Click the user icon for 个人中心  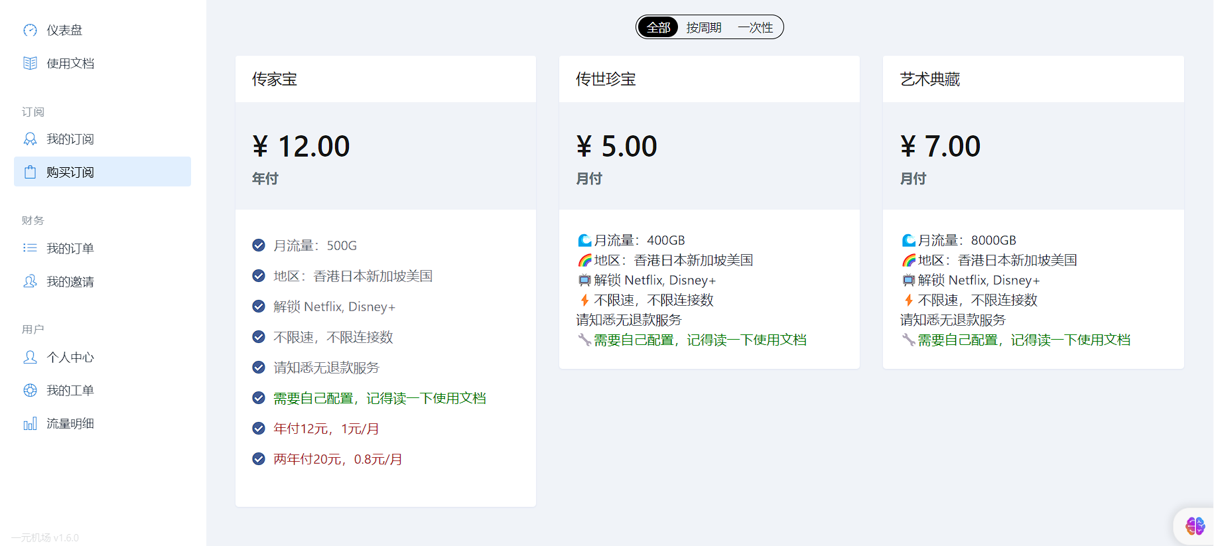30,357
